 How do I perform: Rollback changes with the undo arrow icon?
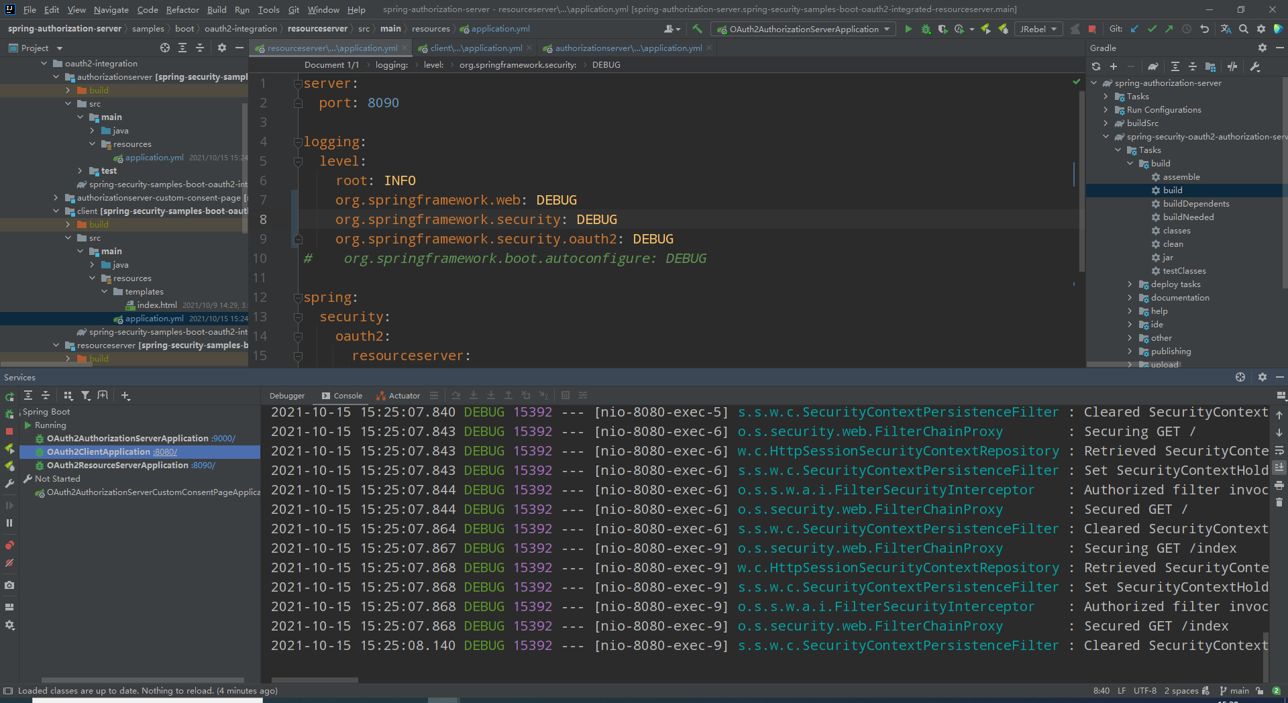[1205, 29]
